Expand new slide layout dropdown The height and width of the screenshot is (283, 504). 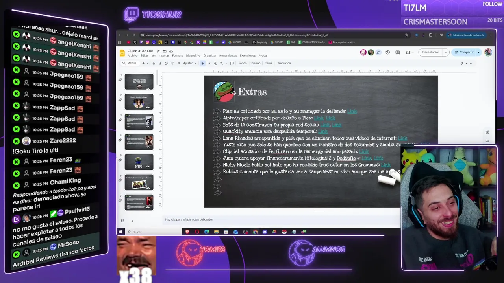(x=148, y=63)
